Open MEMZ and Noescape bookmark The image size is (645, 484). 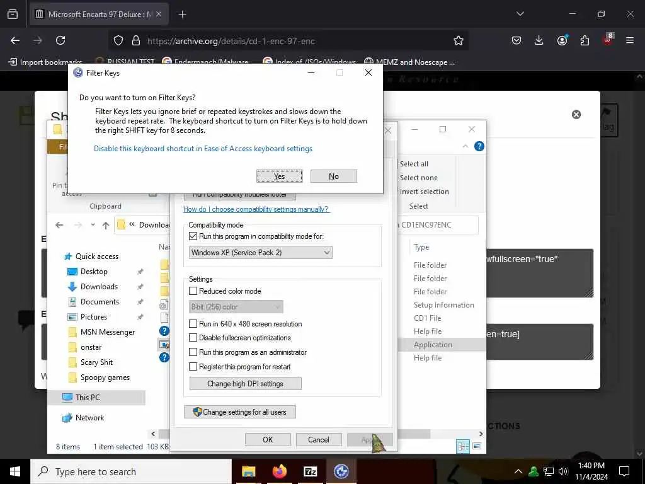tap(409, 62)
